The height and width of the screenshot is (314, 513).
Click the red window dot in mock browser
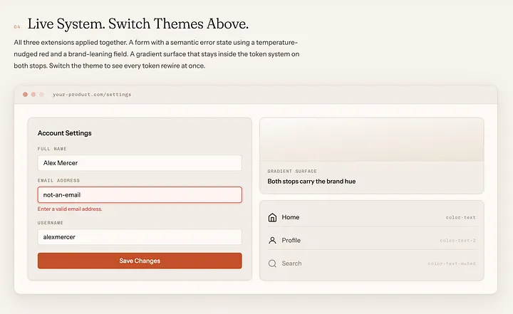pyautogui.click(x=25, y=95)
